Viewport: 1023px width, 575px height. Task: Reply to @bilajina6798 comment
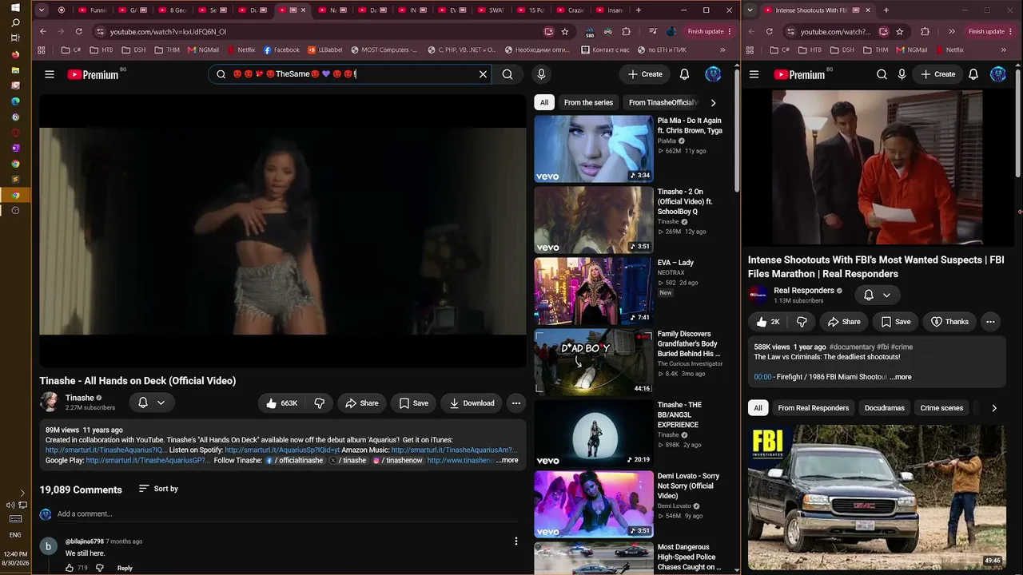[125, 568]
